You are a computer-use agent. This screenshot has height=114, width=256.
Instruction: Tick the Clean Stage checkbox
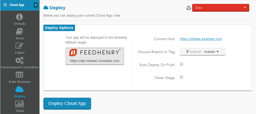(181, 77)
